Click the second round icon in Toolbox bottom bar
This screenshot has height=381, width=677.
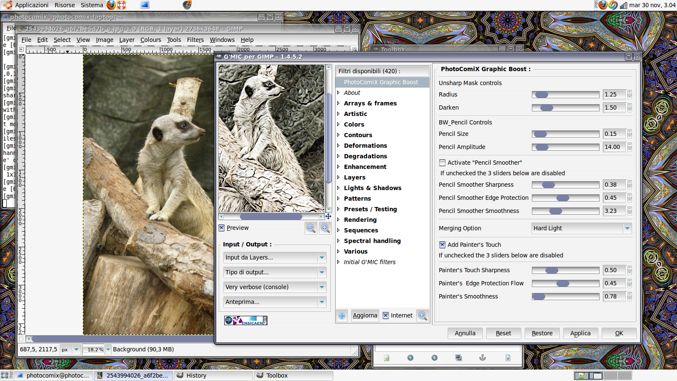pyautogui.click(x=435, y=358)
